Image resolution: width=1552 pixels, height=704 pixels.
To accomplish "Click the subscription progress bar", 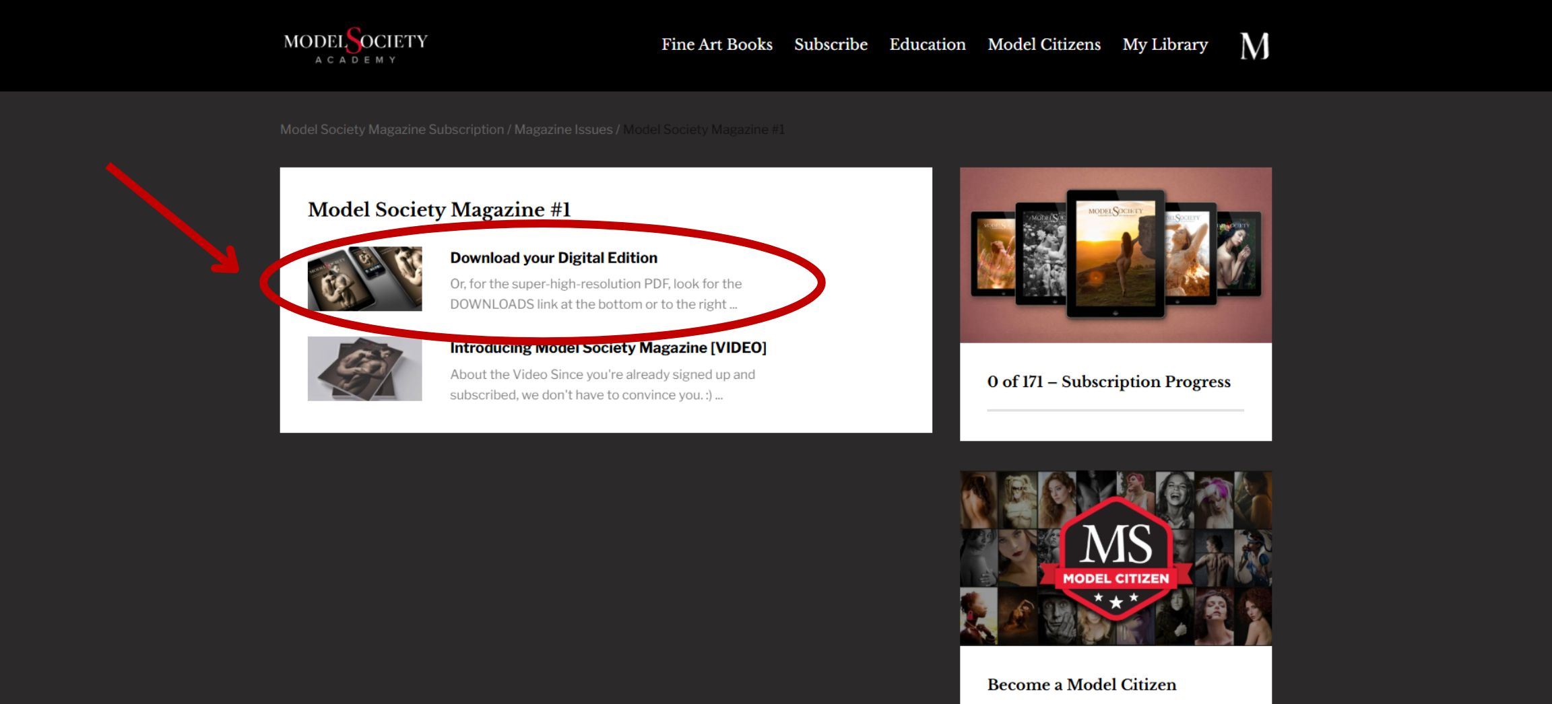I will pyautogui.click(x=1115, y=410).
